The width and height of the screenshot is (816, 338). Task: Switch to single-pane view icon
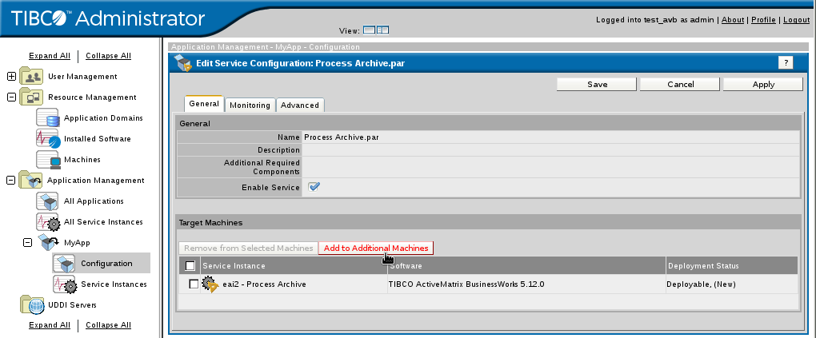point(369,30)
